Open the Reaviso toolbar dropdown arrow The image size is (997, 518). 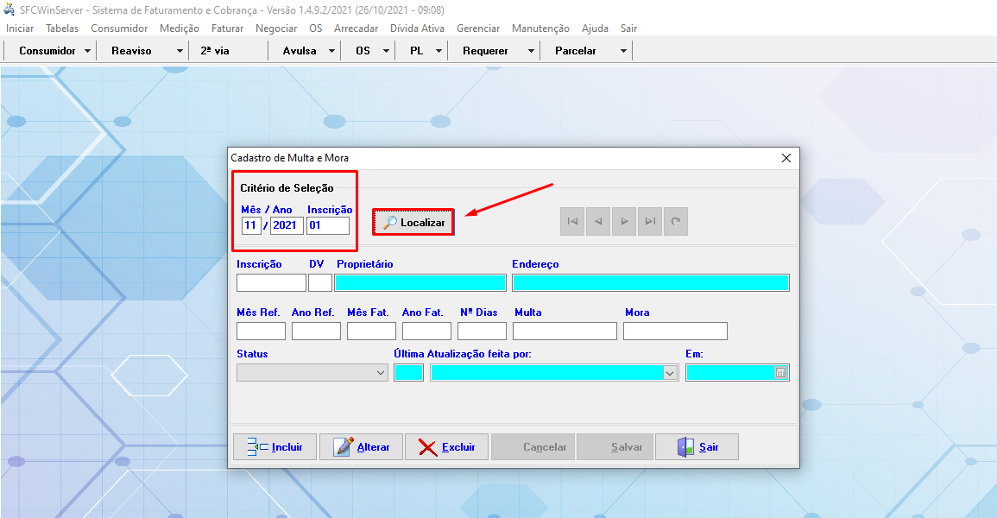point(180,51)
